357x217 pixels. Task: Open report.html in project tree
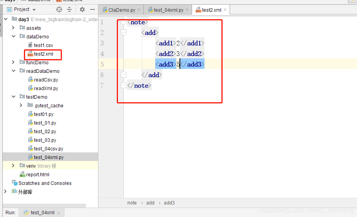[38, 175]
